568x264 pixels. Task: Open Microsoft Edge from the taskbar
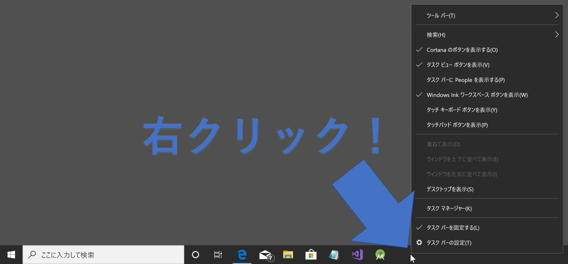(x=241, y=255)
